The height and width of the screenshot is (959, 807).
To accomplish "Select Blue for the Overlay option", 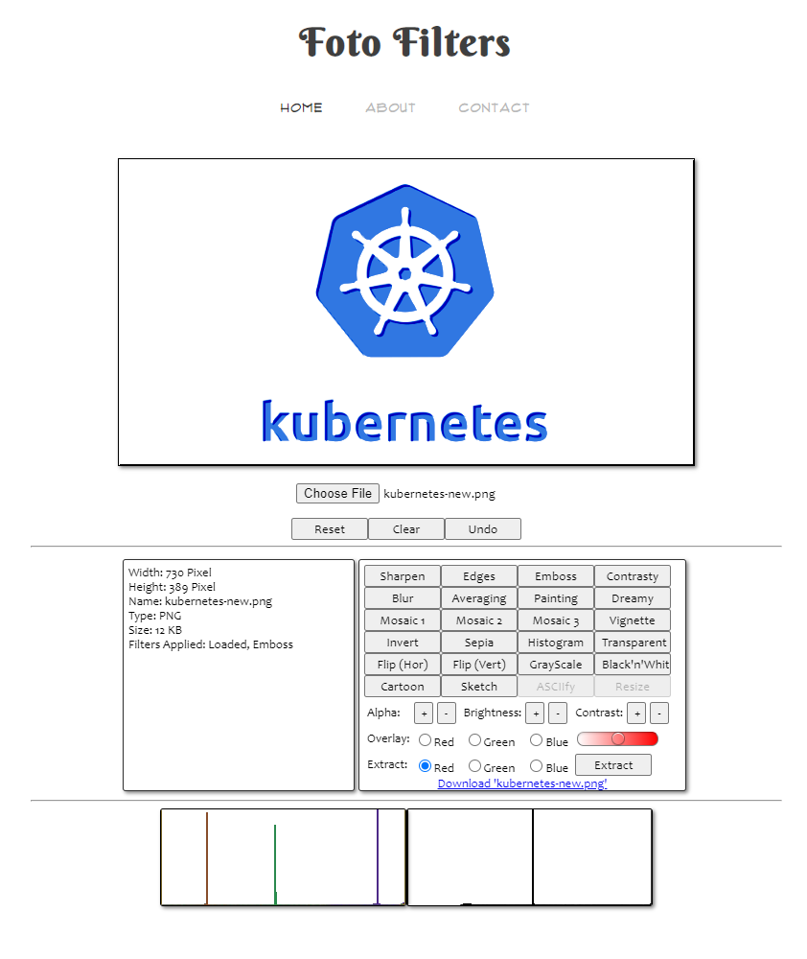I will coord(535,739).
